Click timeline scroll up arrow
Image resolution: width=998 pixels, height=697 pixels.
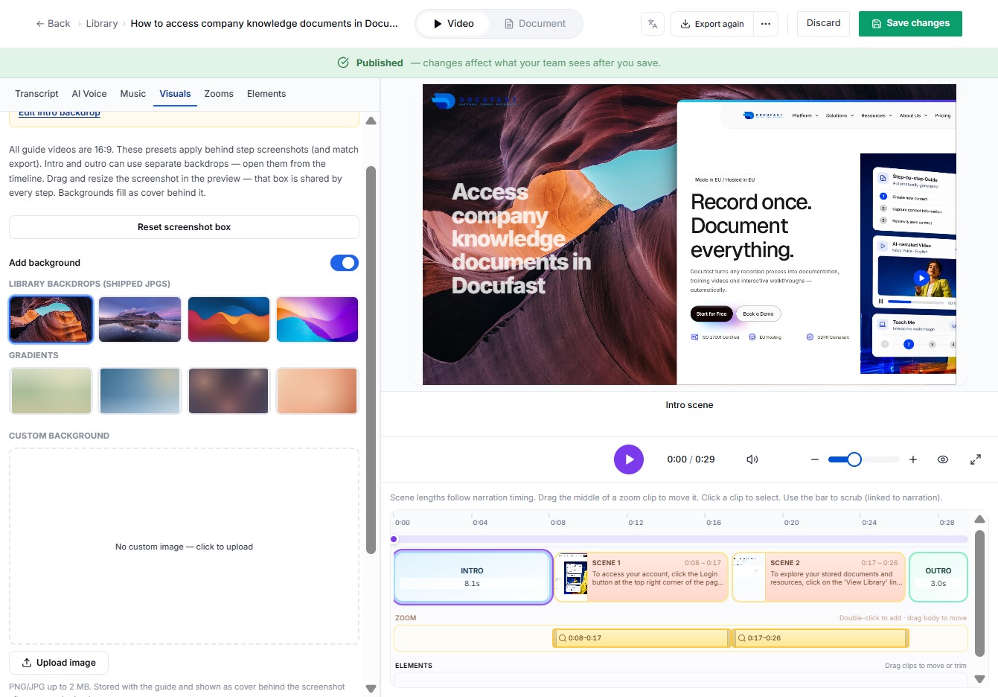(x=979, y=519)
